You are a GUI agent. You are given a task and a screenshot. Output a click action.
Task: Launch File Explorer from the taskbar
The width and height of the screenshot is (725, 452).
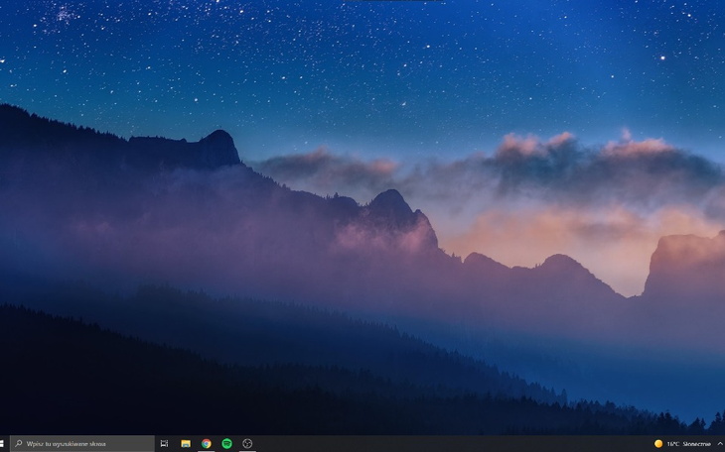click(x=186, y=444)
